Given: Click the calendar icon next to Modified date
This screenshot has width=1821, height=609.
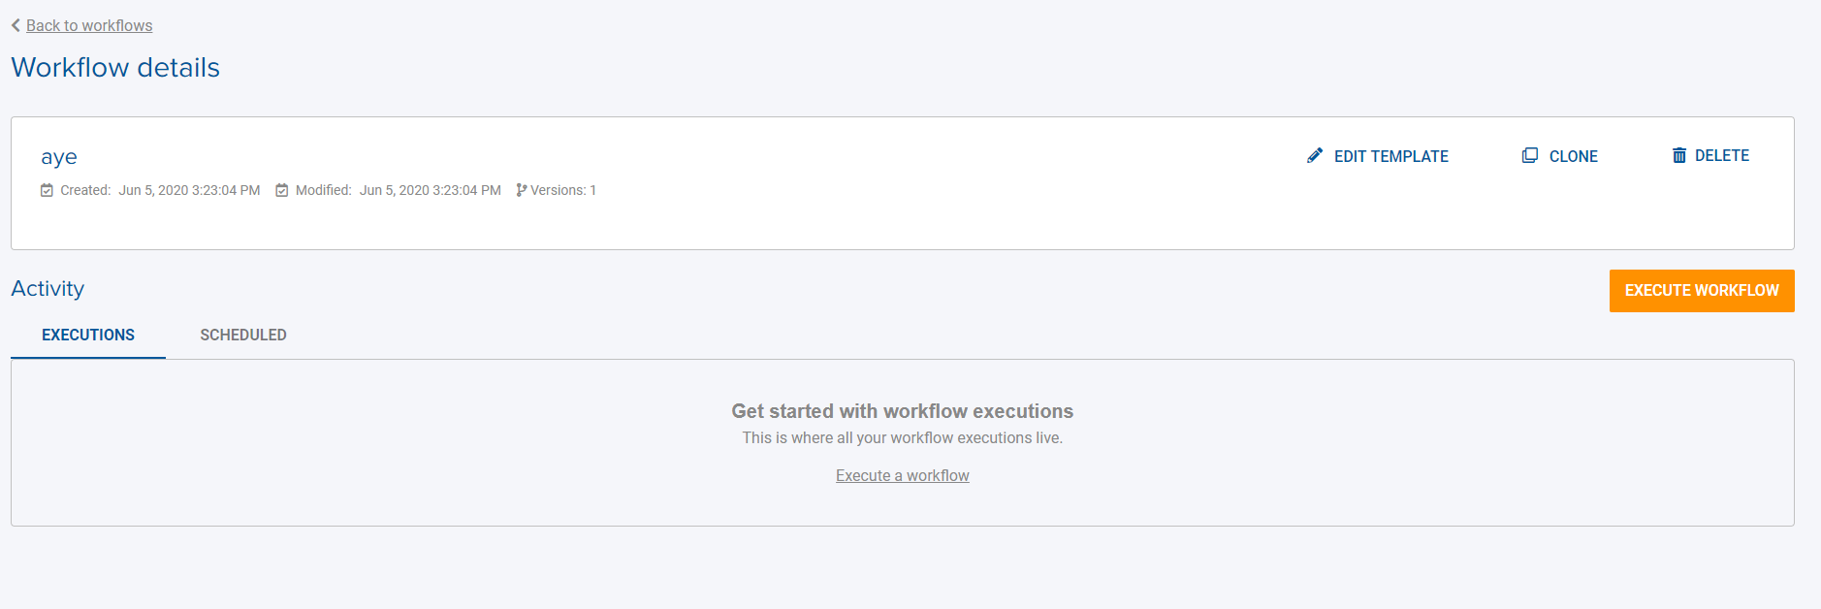Looking at the screenshot, I should click(281, 190).
